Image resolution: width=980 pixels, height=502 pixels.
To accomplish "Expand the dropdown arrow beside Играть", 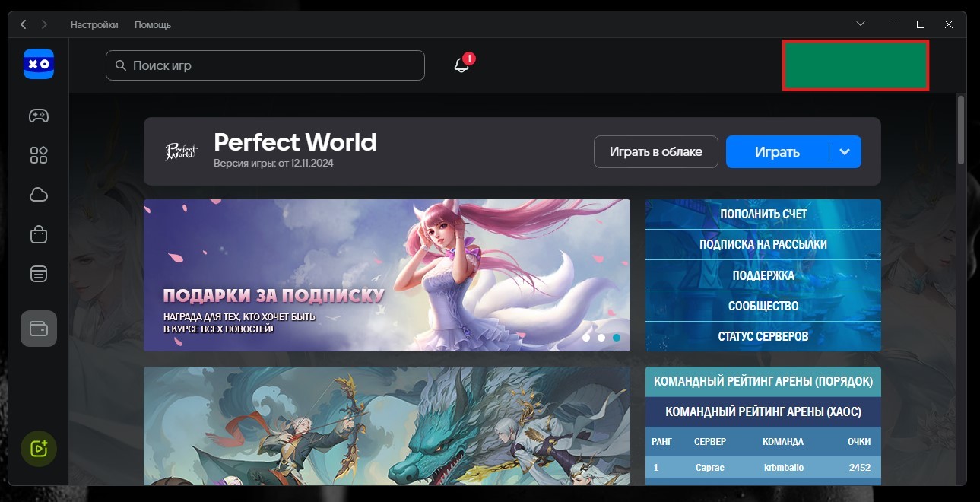I will tap(845, 151).
